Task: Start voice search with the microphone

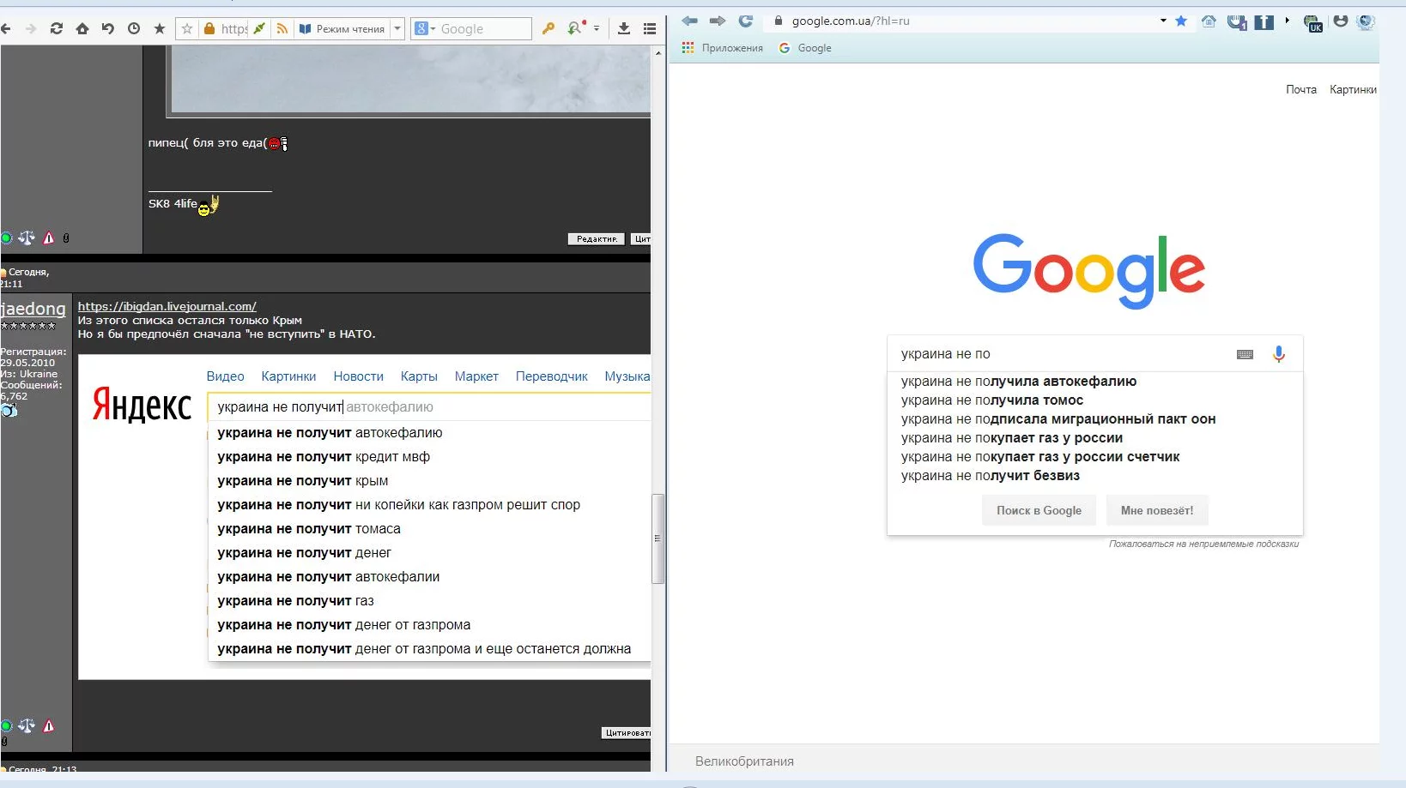Action: [1279, 354]
